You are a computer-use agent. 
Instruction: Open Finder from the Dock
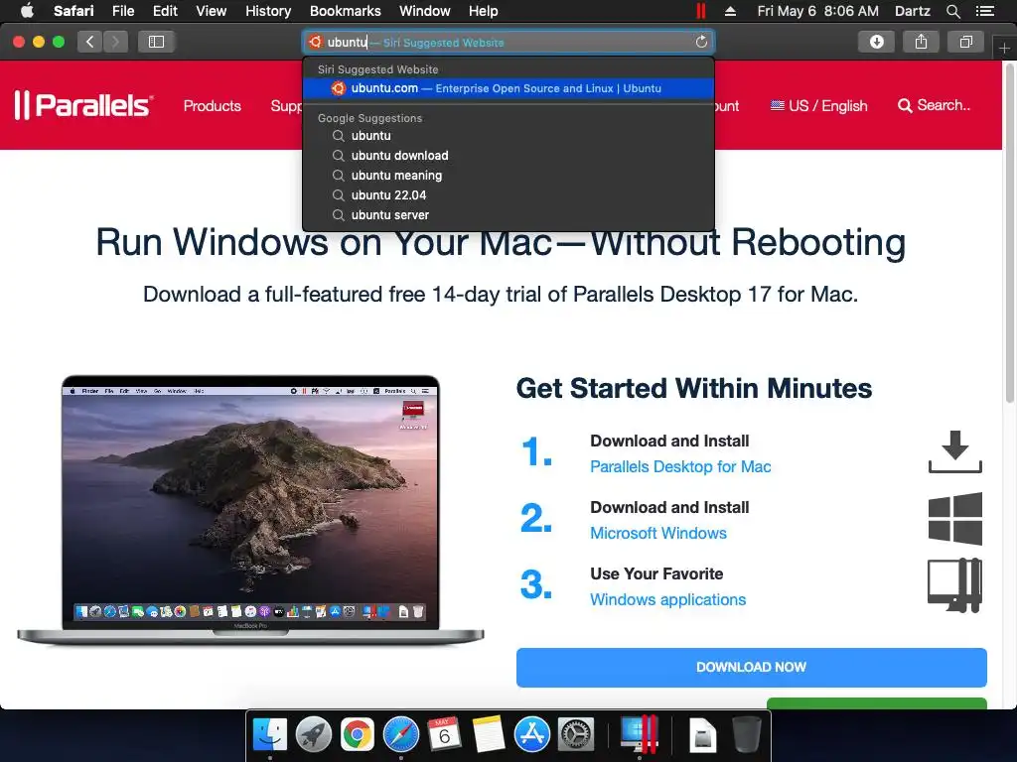pyautogui.click(x=270, y=735)
